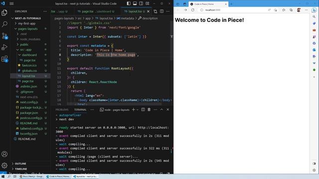319x179 pixels.
Task: Switch to page.tsx dashboard editor tab
Action: tap(96, 11)
